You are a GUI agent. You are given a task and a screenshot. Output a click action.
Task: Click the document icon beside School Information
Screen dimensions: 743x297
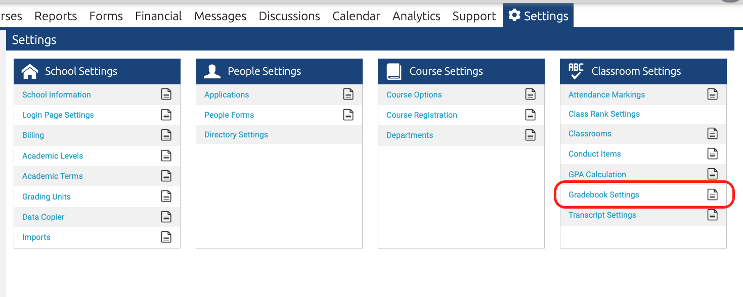pos(166,94)
